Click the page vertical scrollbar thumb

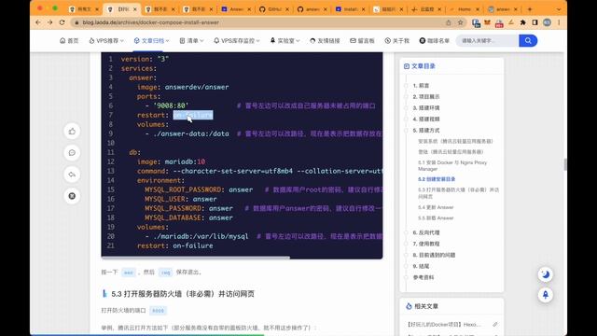click(565, 164)
